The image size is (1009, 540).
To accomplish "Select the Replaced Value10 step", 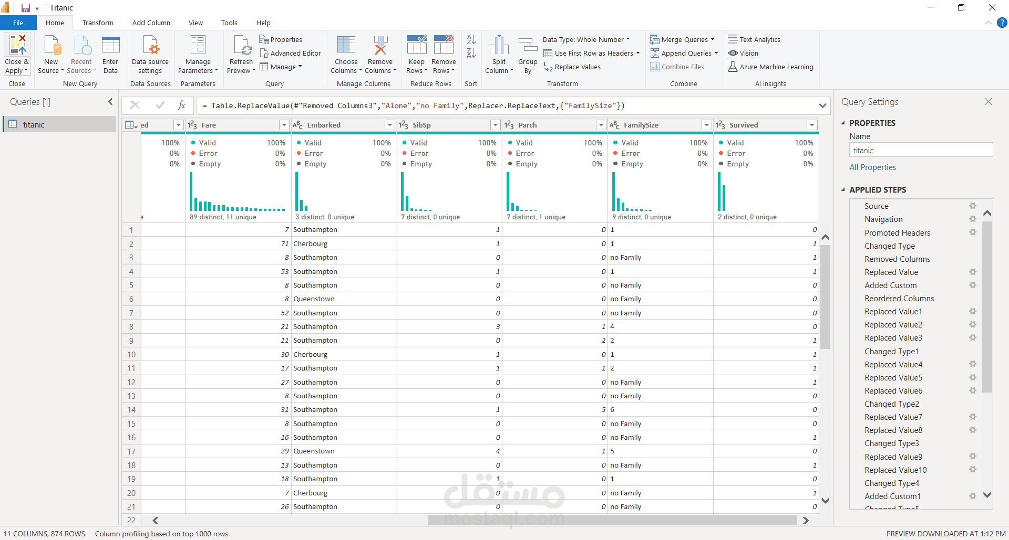I will 896,470.
